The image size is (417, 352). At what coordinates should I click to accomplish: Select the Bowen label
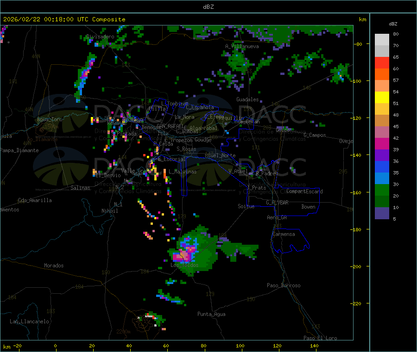pos(309,206)
